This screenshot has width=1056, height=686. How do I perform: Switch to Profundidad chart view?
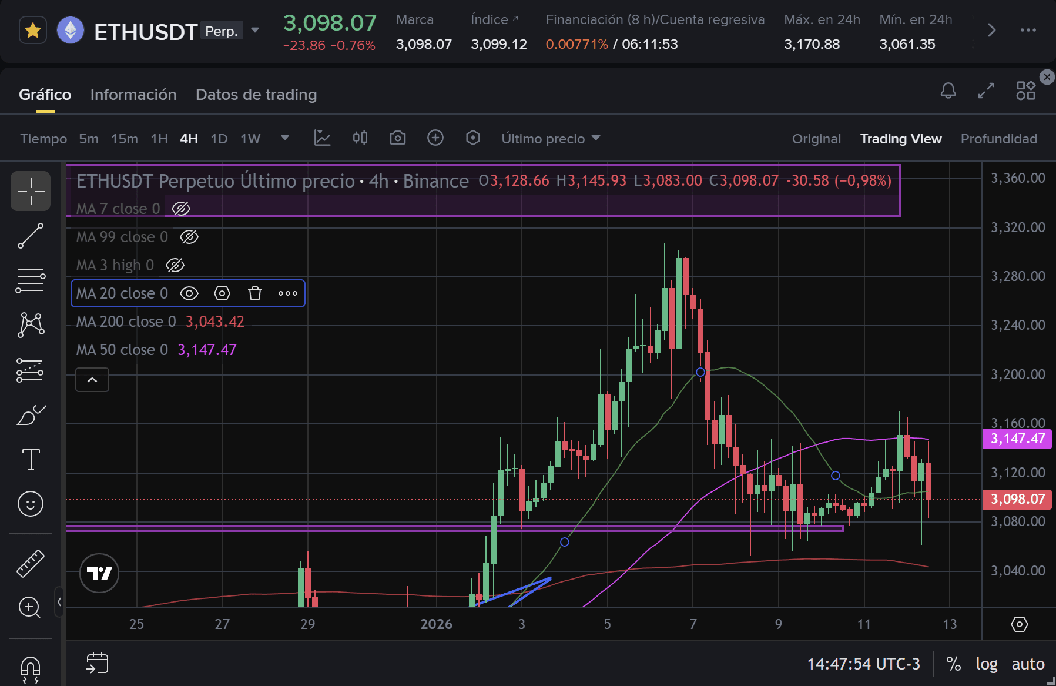(x=998, y=139)
